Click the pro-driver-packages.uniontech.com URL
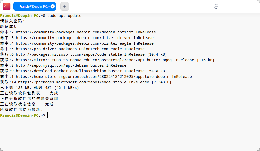 click(x=62, y=49)
